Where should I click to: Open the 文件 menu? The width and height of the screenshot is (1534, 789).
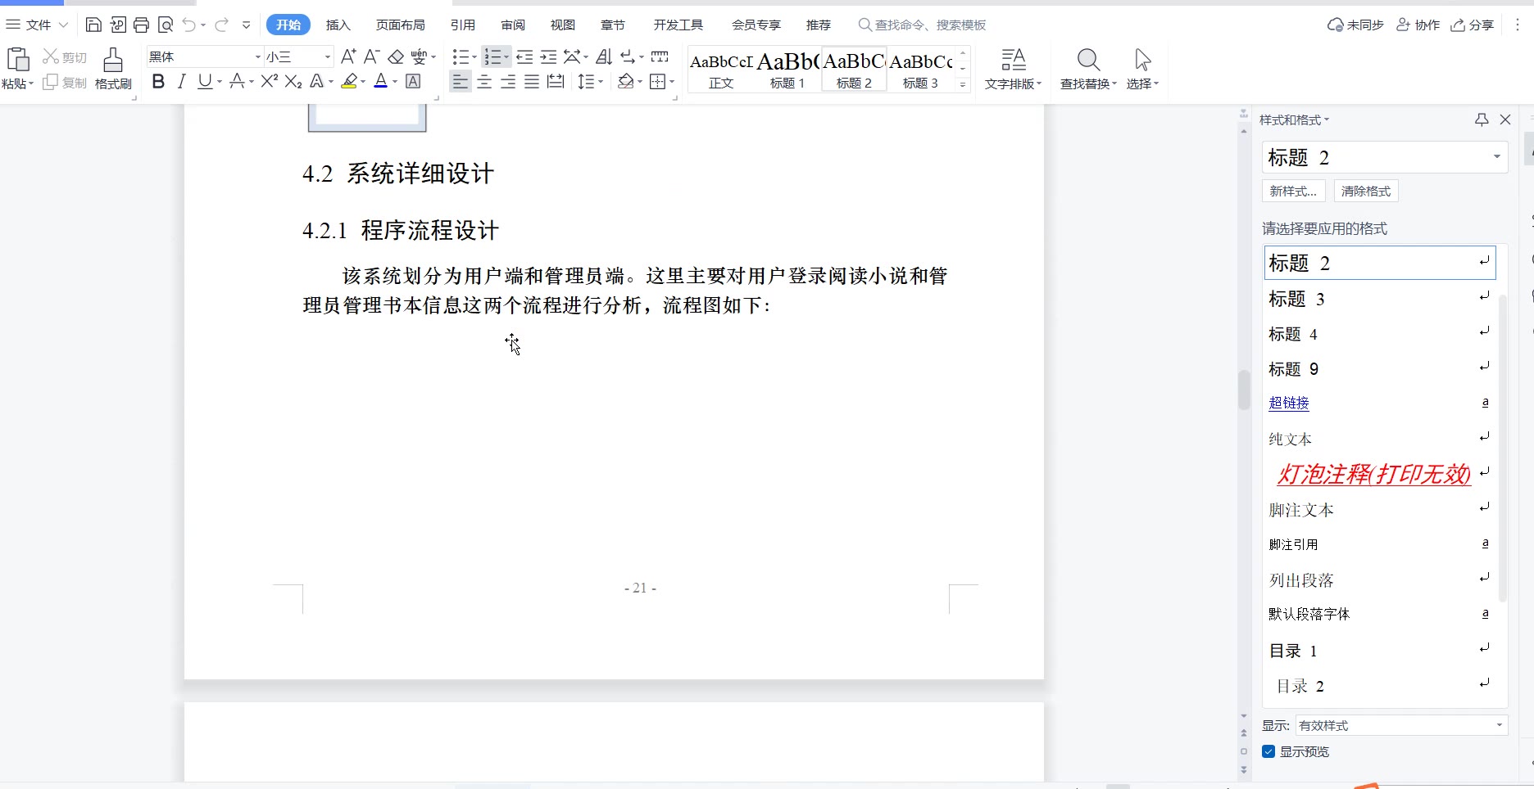[x=38, y=25]
